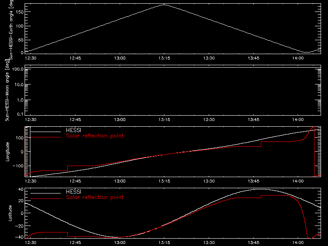Click Solar reflection point legend in Longitude plot
This screenshot has width=328, height=246.
pos(95,136)
